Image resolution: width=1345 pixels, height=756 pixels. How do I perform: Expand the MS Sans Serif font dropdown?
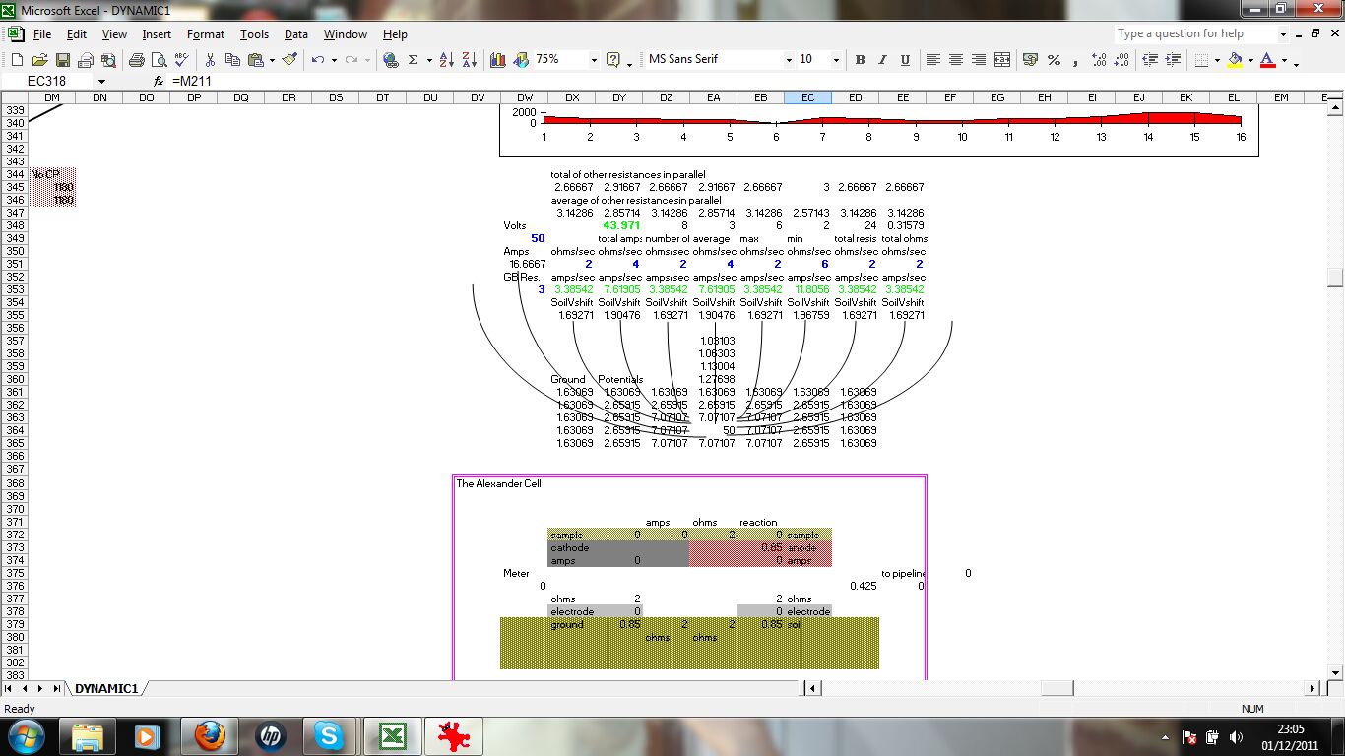(x=789, y=60)
